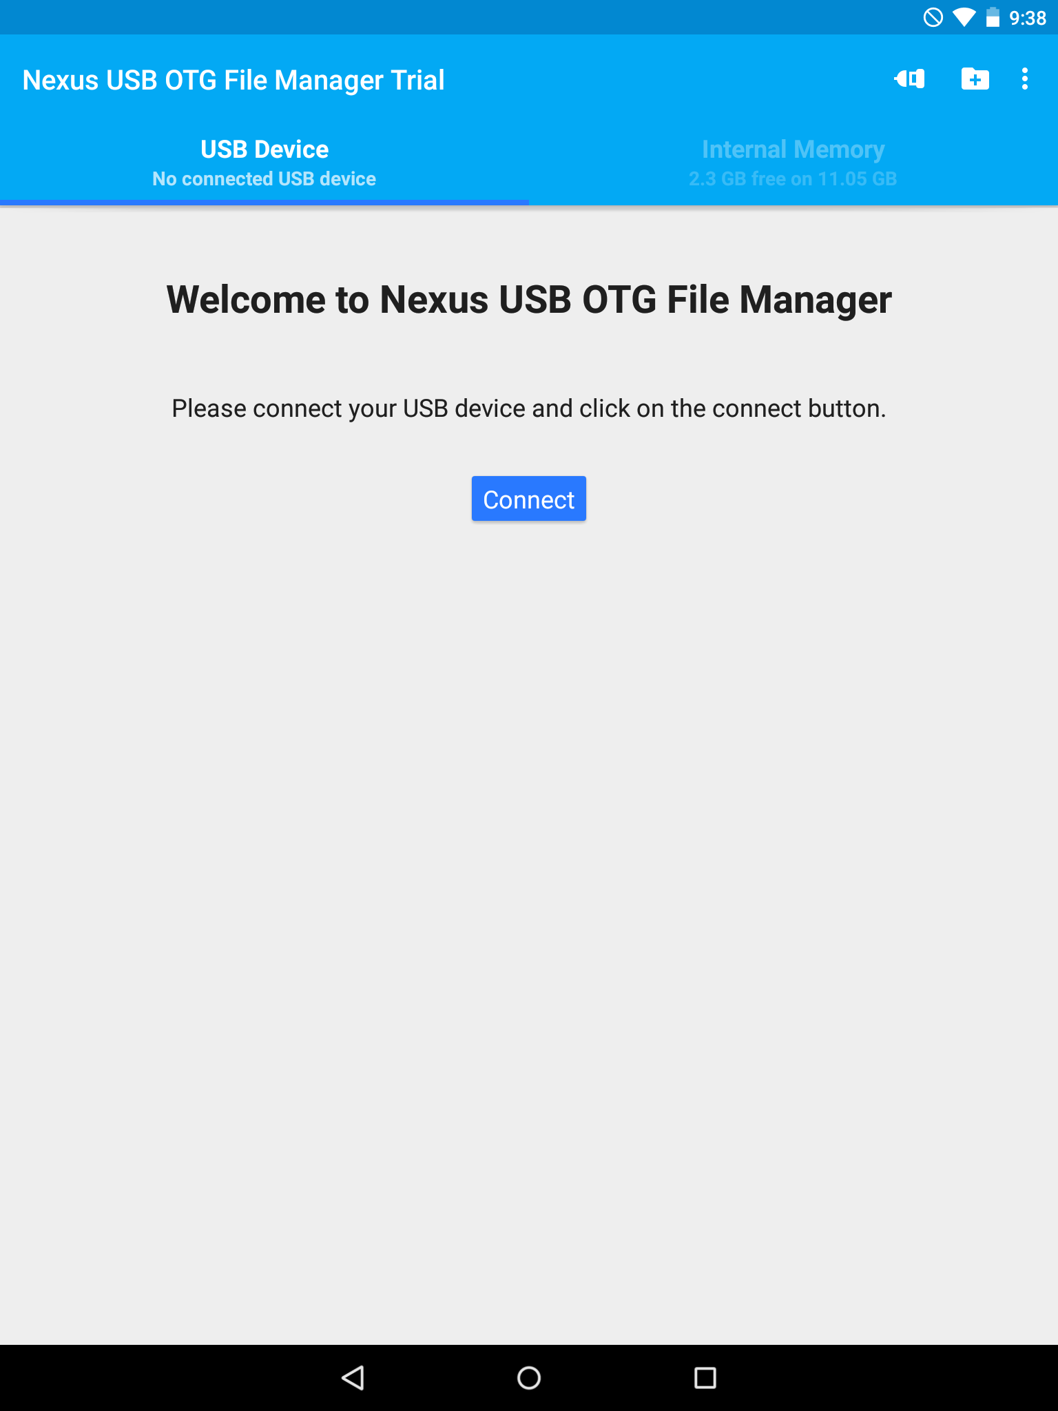
Task: Tap the do-not-disturb status icon
Action: coord(933,17)
